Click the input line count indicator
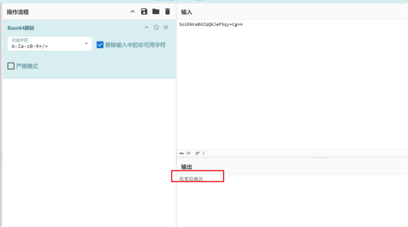 click(200, 153)
